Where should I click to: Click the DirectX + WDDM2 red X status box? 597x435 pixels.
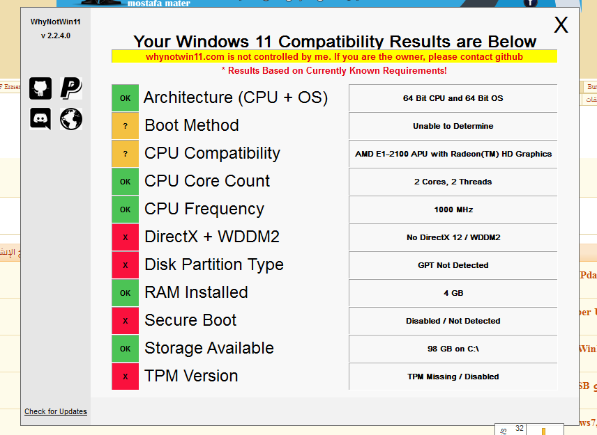pos(126,237)
